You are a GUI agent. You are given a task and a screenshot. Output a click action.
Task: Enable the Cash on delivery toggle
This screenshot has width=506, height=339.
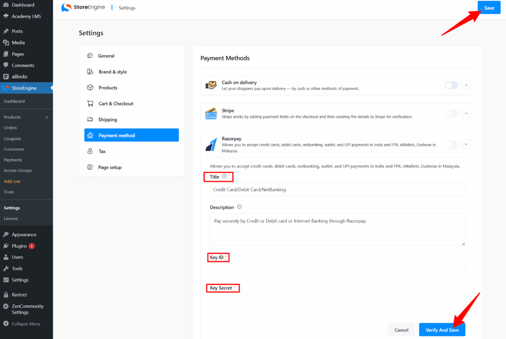pos(451,85)
